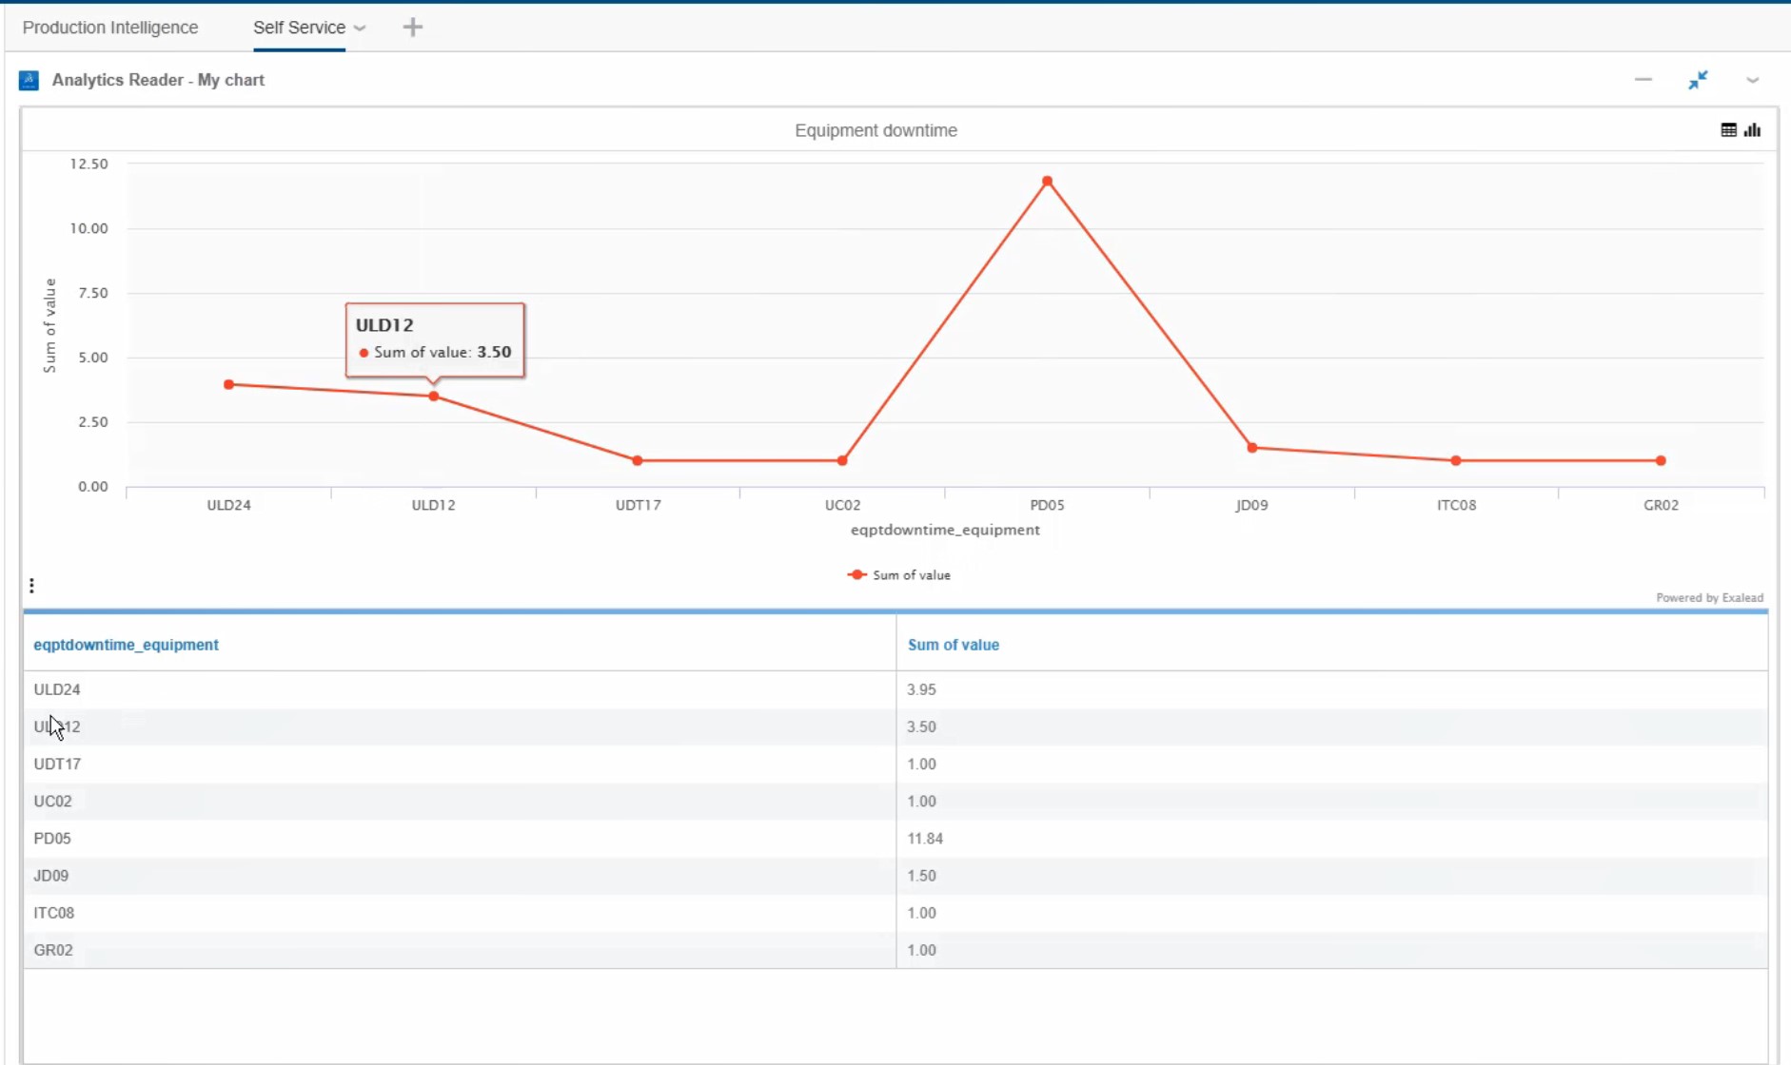This screenshot has height=1065, width=1791.
Task: Sort table by Sum of value column
Action: (953, 644)
